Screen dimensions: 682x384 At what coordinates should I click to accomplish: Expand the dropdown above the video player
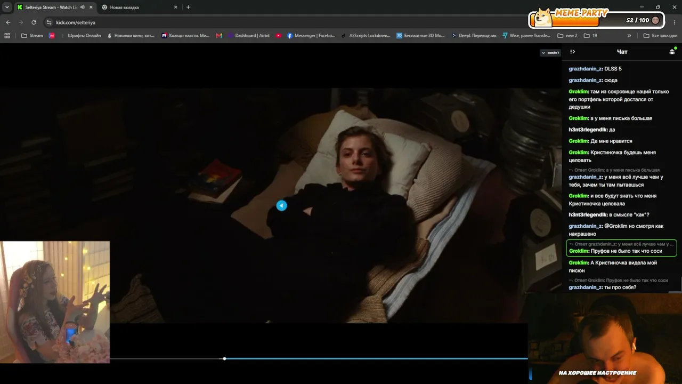(550, 53)
